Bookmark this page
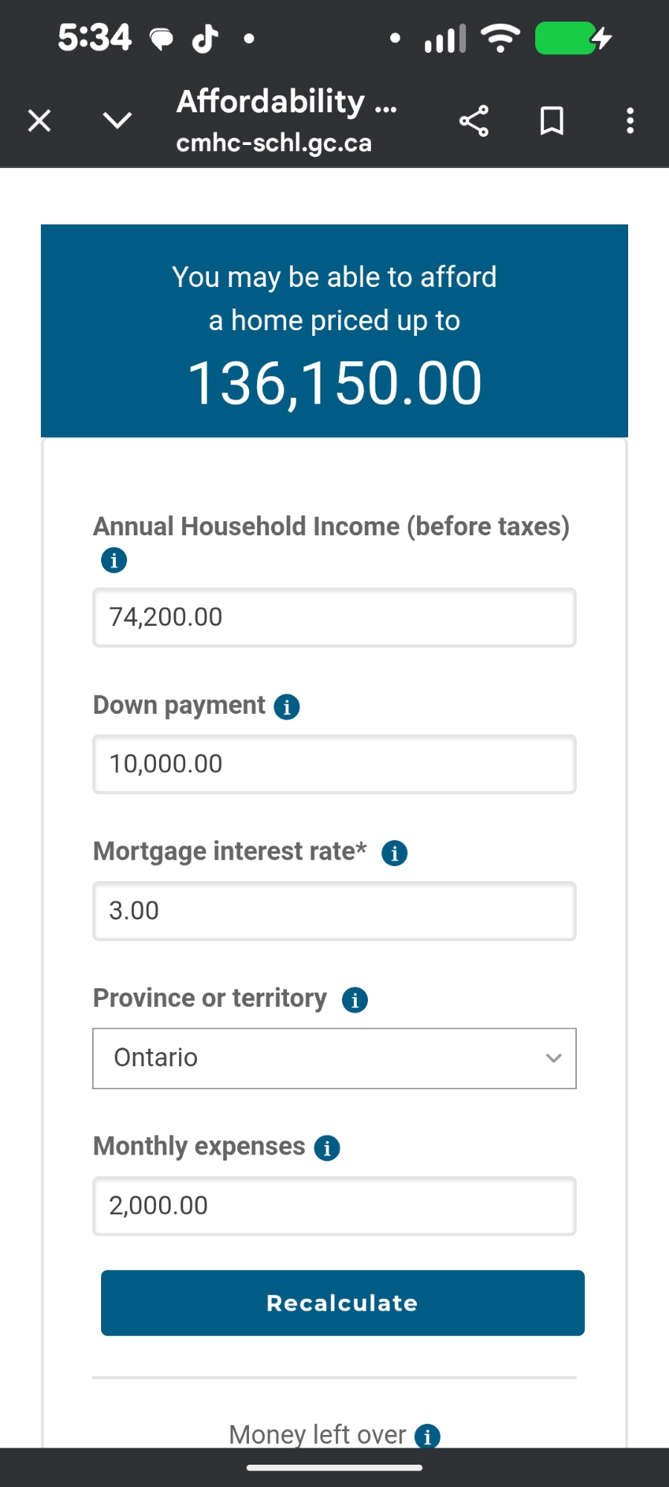Screen dimensions: 669x1487 click(x=552, y=120)
